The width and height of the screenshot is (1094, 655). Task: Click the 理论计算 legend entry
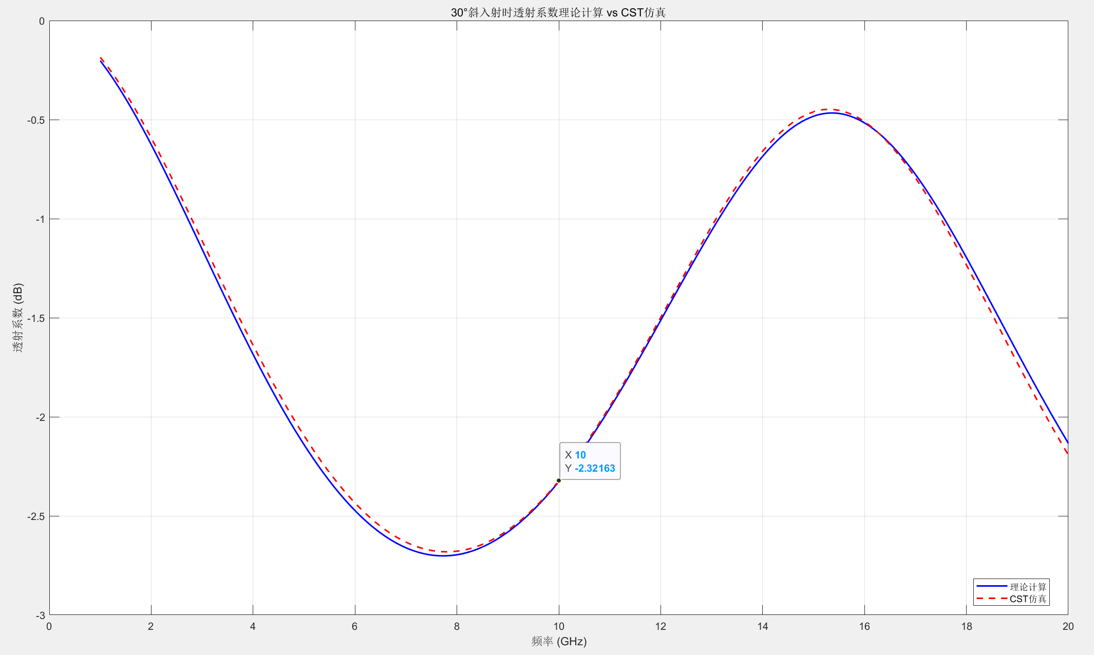1028,587
